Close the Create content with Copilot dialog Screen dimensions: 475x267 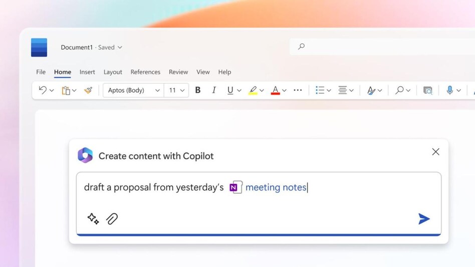point(435,152)
